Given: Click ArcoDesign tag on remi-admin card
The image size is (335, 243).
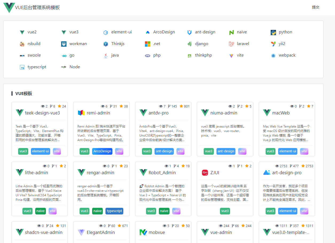Looking at the screenshot, I should click(102, 151).
